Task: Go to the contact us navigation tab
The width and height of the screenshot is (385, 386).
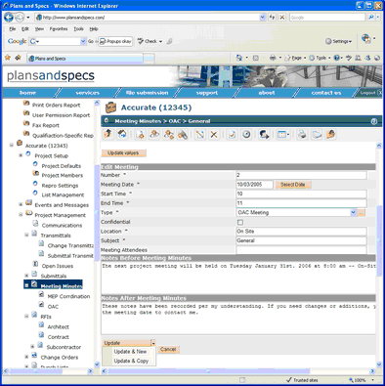Action: 326,93
